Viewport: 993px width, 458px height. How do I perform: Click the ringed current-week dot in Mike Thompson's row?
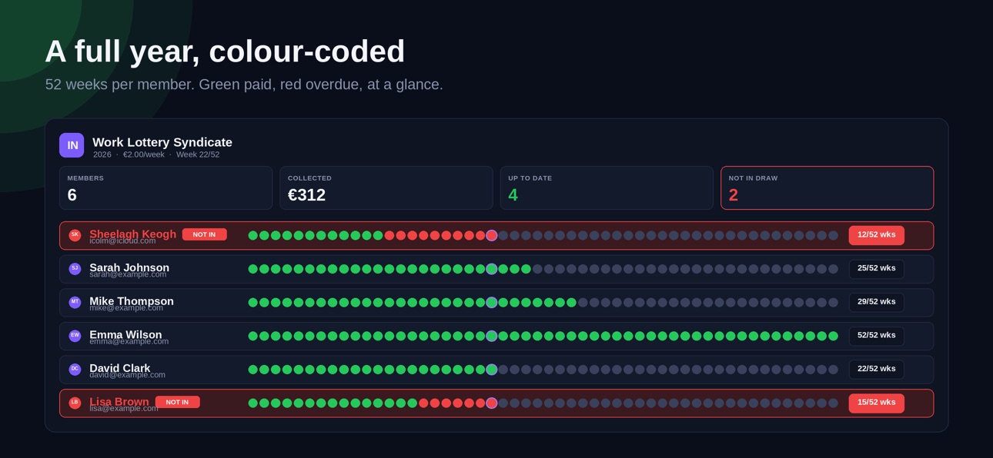coord(492,303)
